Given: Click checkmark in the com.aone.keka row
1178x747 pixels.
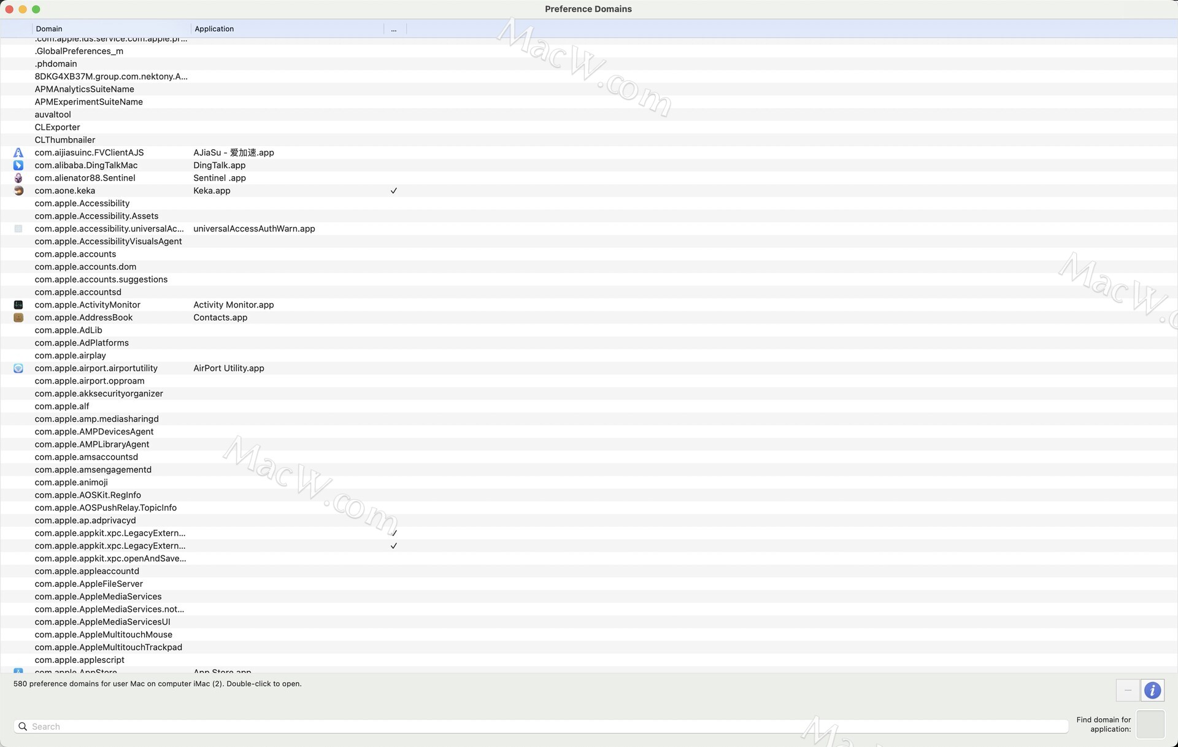Looking at the screenshot, I should pos(394,191).
